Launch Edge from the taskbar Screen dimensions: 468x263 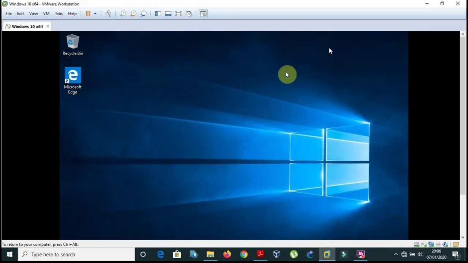[x=161, y=254]
